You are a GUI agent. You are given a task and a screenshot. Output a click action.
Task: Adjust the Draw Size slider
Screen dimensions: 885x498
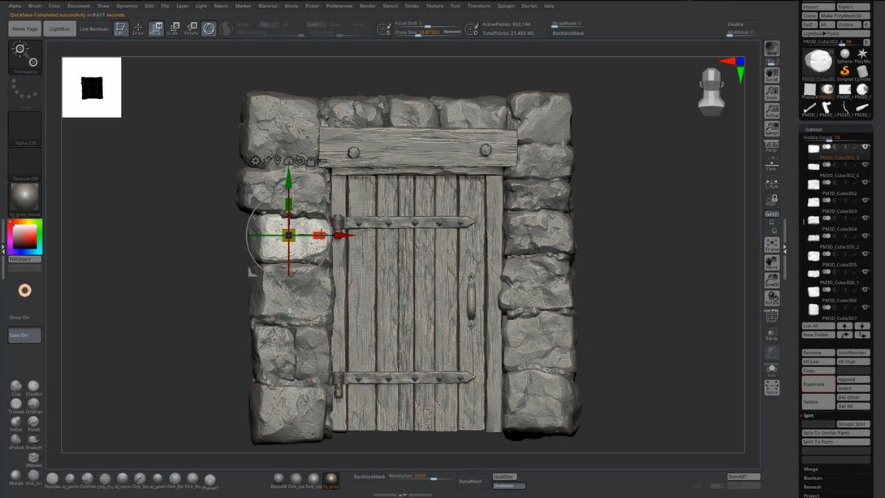[428, 32]
